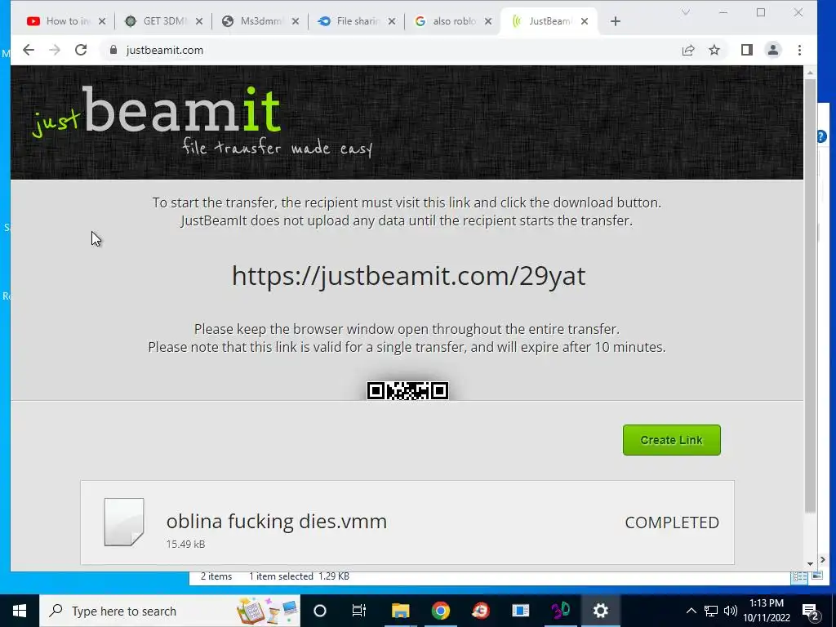Click the file document icon for oblina file
Viewport: 836px width, 627px height.
pos(124,522)
